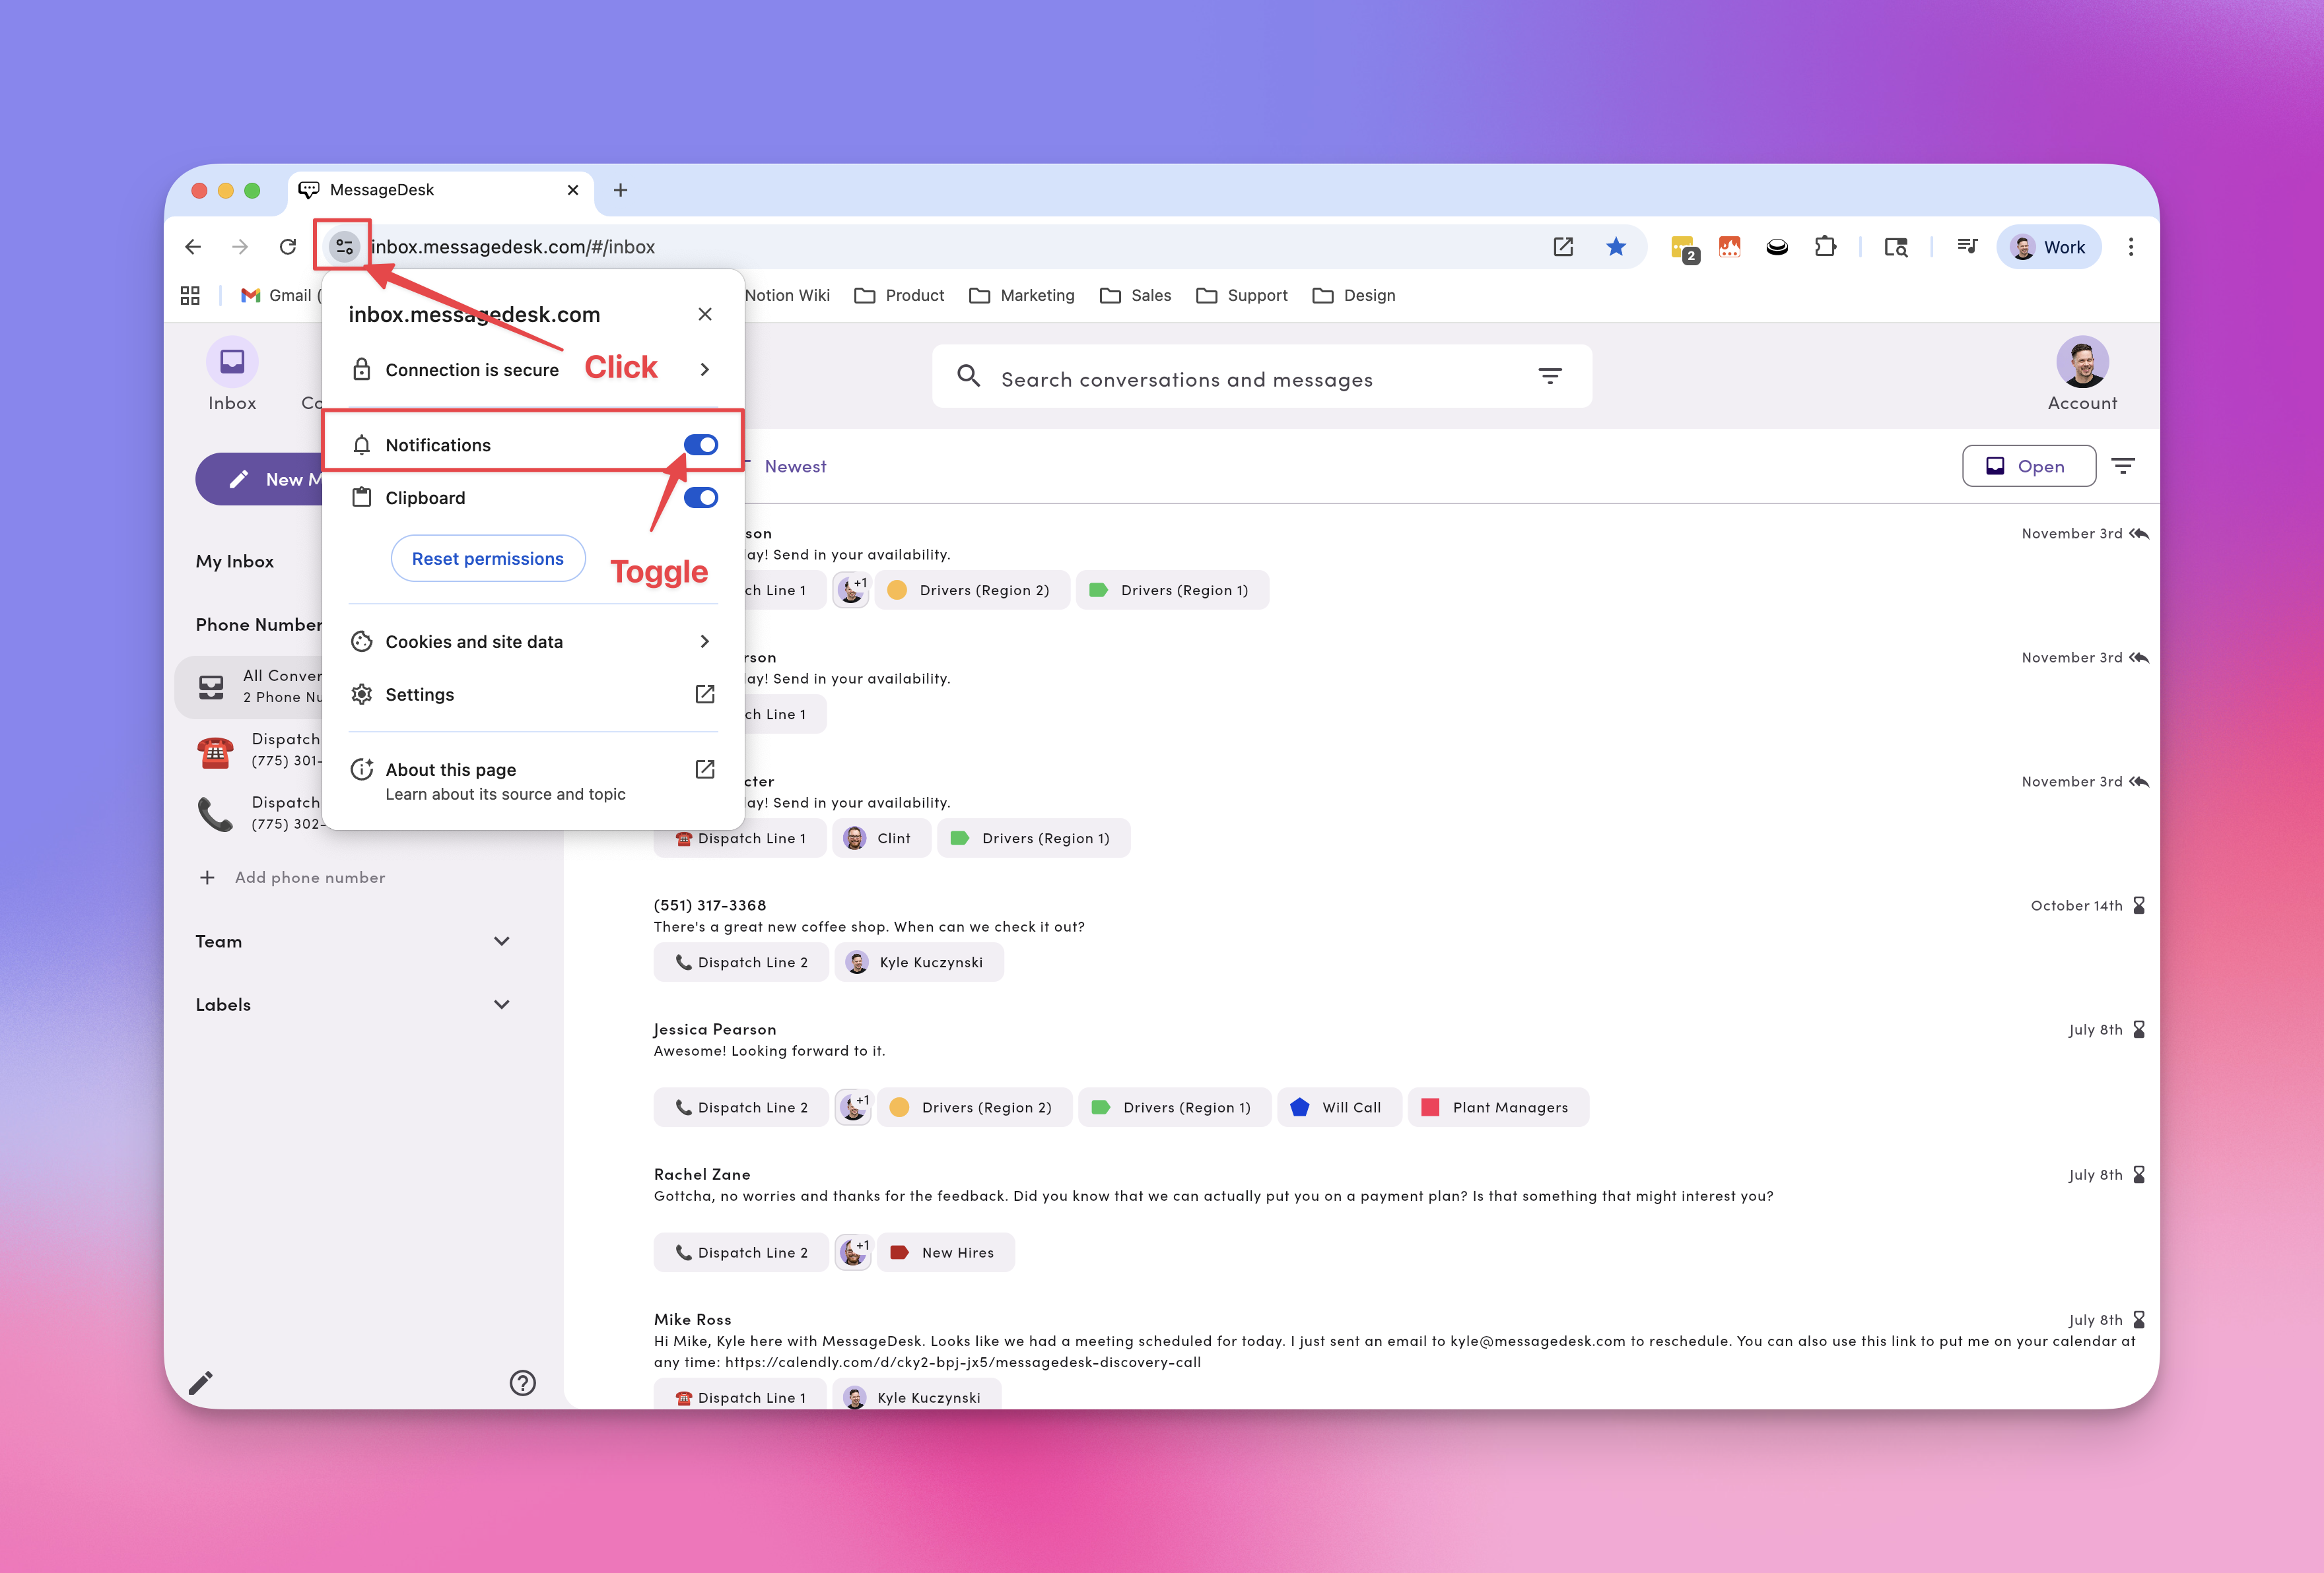Screen dimensions: 2324x1573
Task: Open the site permissions icon in address bar
Action: pos(343,246)
